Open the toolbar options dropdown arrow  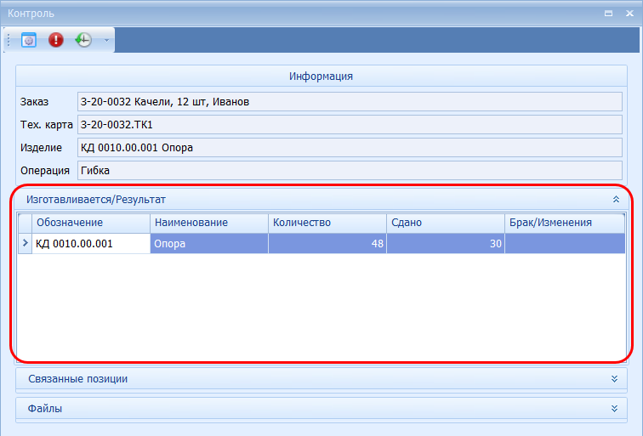coord(106,40)
